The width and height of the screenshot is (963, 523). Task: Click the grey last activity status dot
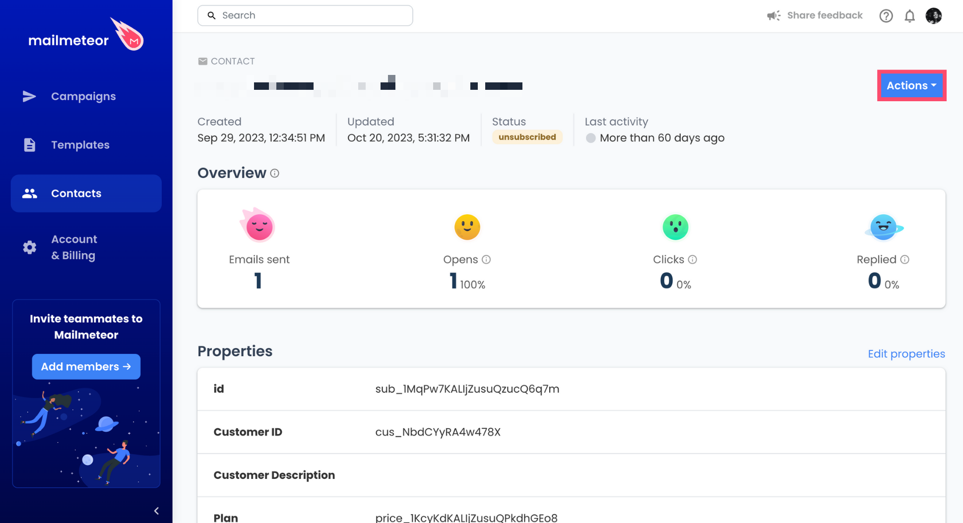590,138
